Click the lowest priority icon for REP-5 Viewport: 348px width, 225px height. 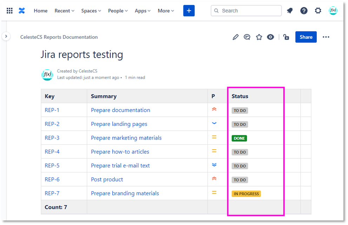pos(214,165)
